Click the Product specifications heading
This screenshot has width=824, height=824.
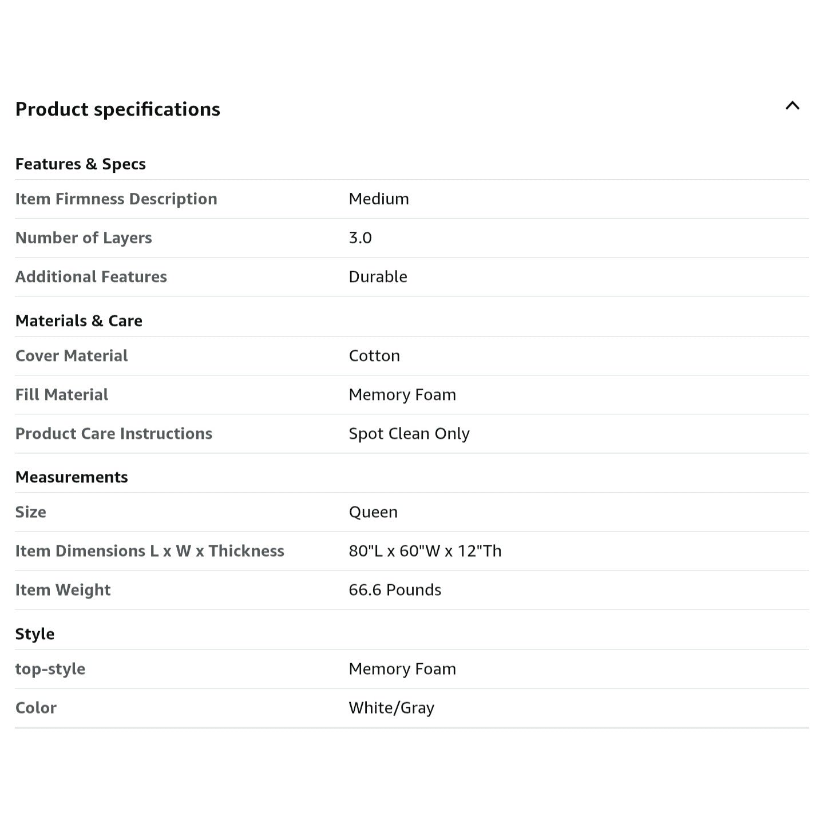(117, 109)
